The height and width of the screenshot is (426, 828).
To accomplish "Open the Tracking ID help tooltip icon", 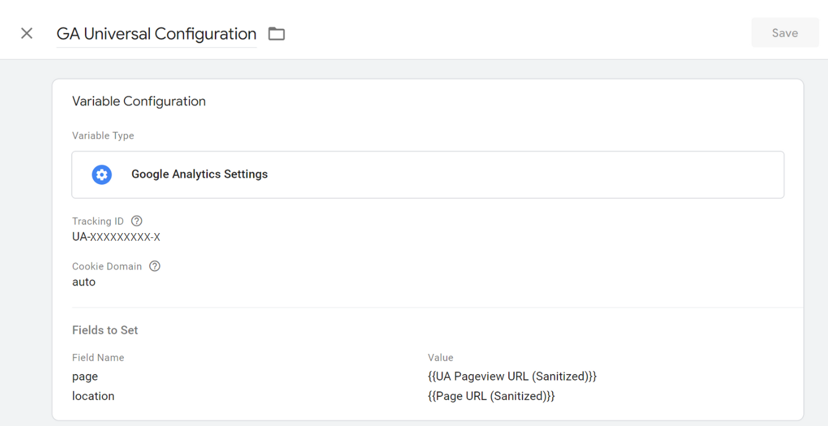I will (137, 221).
